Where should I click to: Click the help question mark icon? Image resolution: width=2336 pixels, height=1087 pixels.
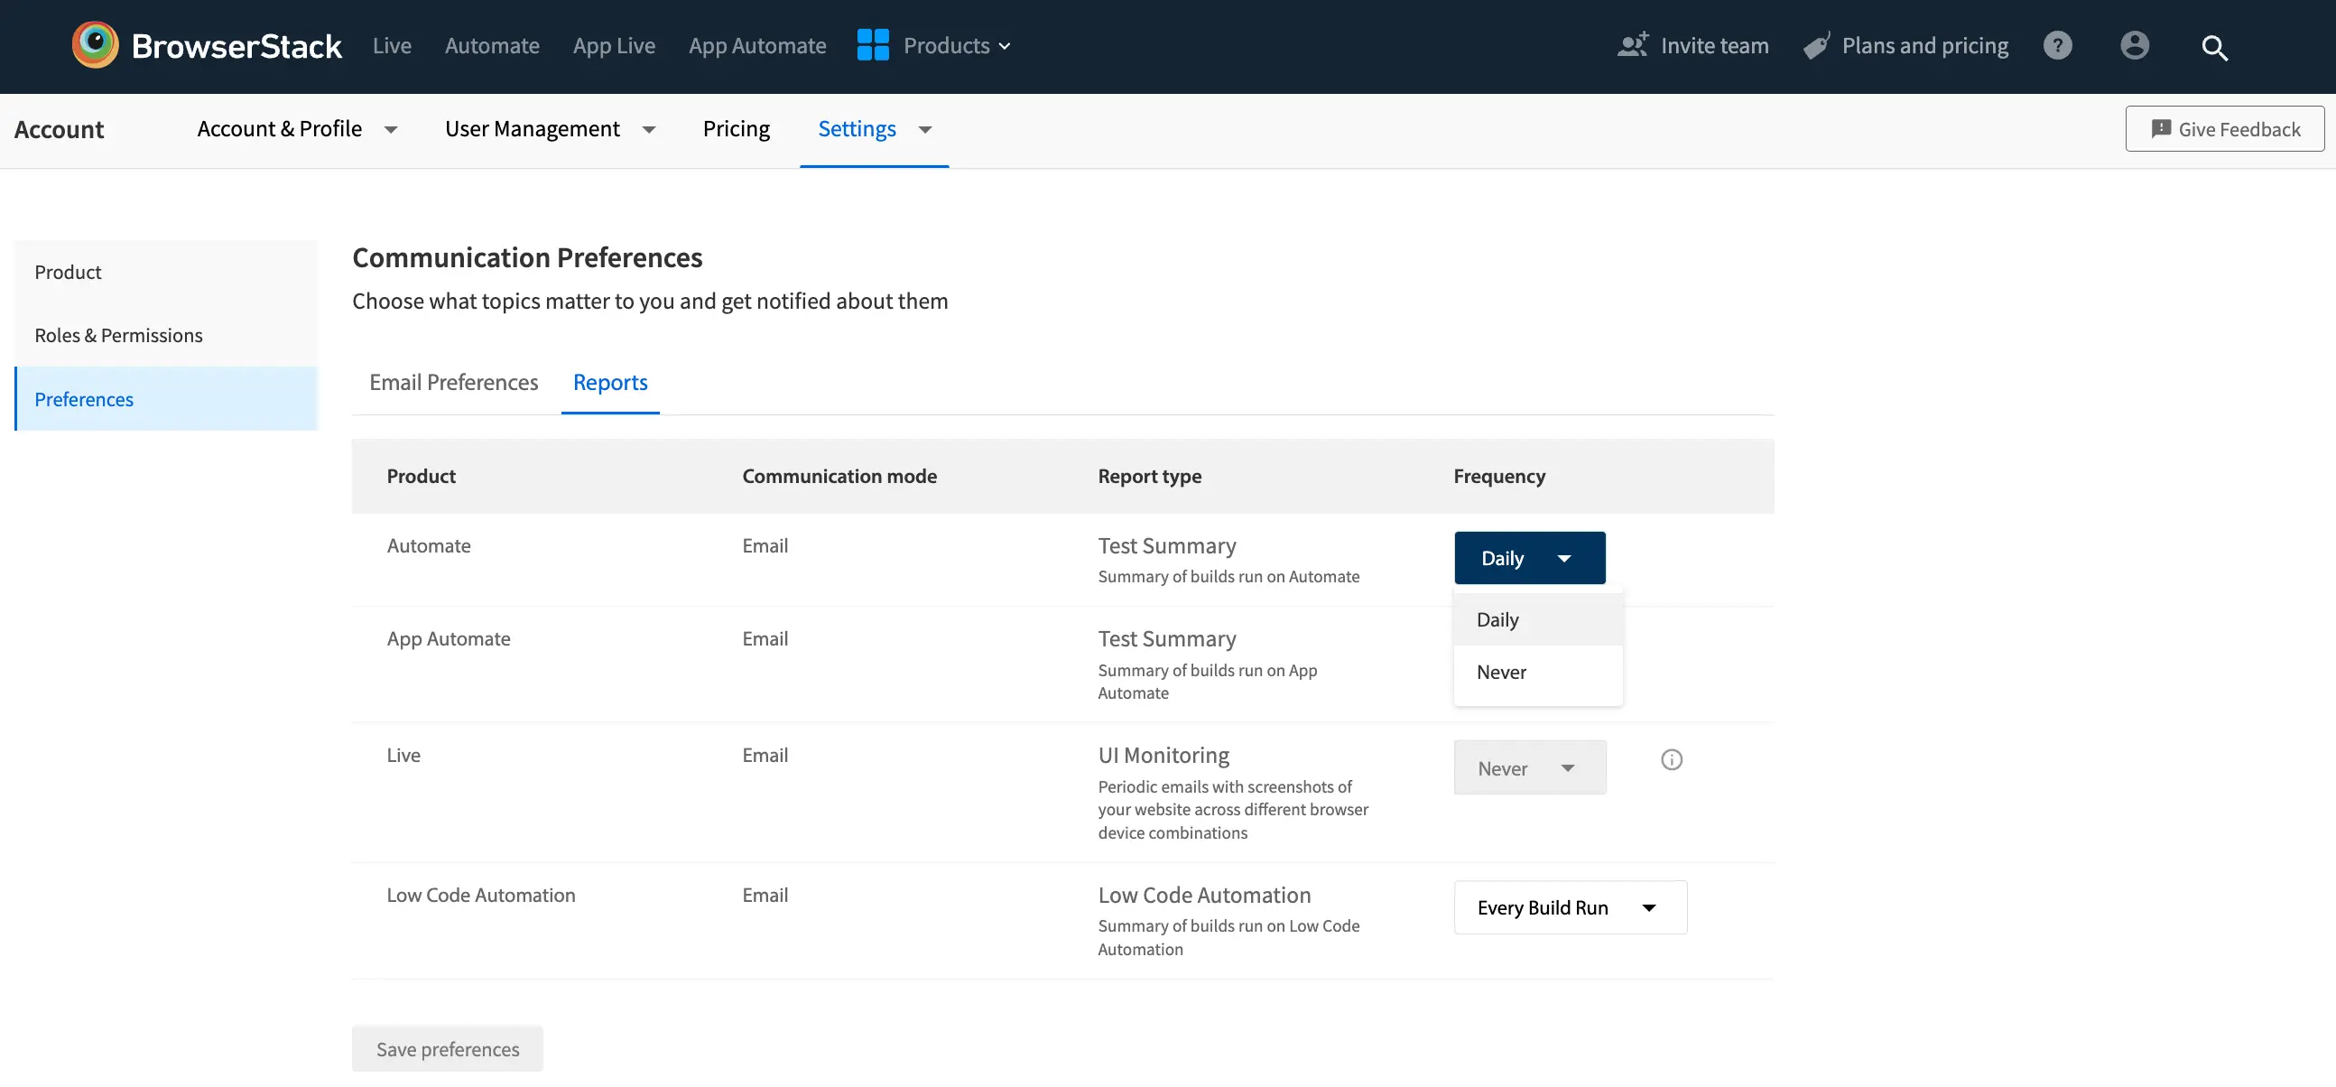pos(2057,45)
